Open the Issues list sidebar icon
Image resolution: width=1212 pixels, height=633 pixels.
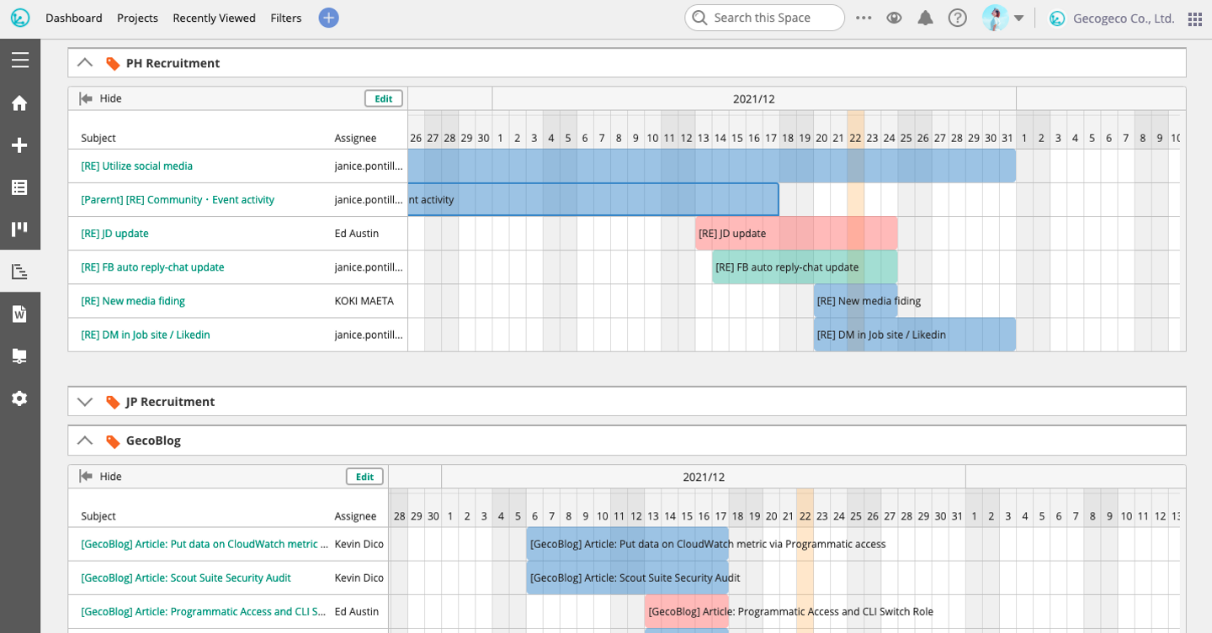[20, 187]
